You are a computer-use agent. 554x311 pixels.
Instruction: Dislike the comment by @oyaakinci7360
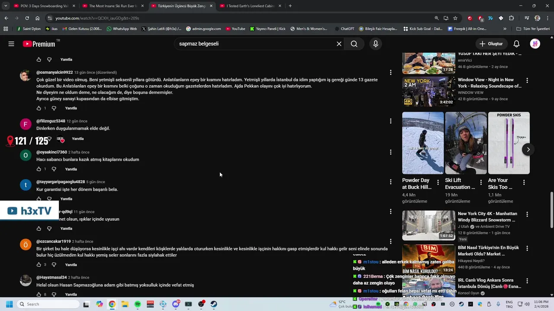(x=54, y=169)
